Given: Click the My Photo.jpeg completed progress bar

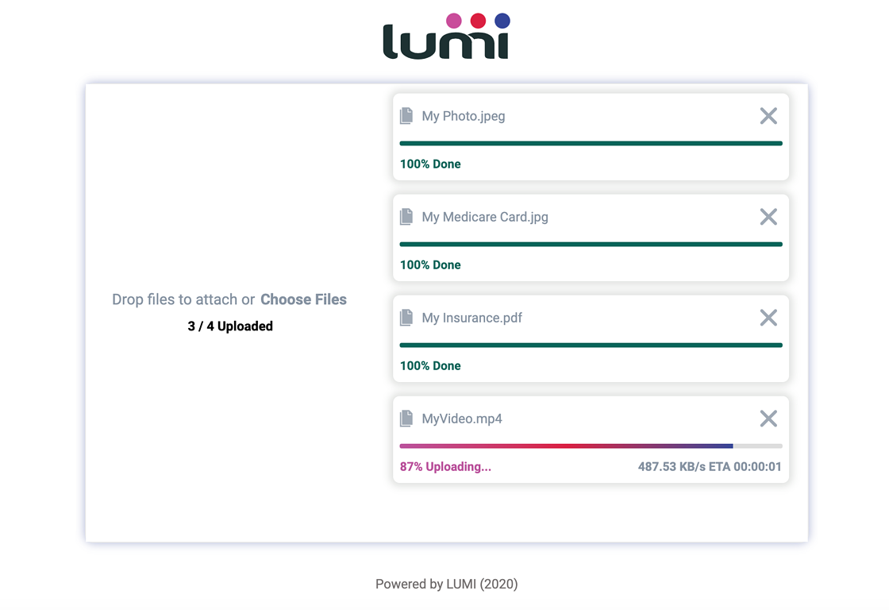Looking at the screenshot, I should click(591, 144).
